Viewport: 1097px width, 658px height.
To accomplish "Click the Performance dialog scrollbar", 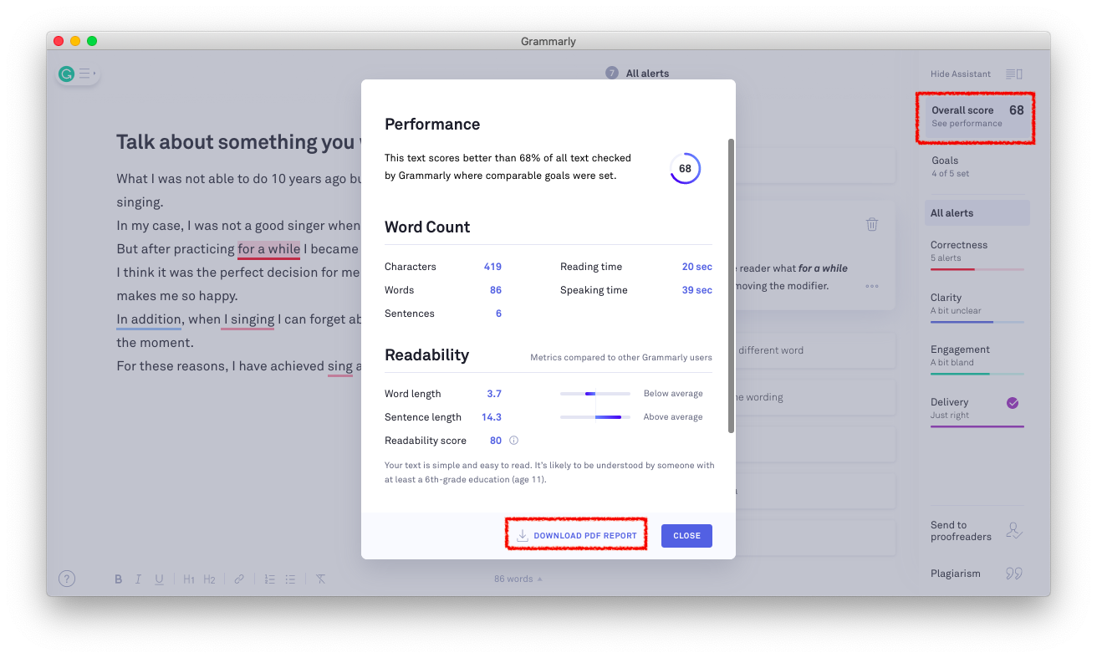I will pos(732,285).
